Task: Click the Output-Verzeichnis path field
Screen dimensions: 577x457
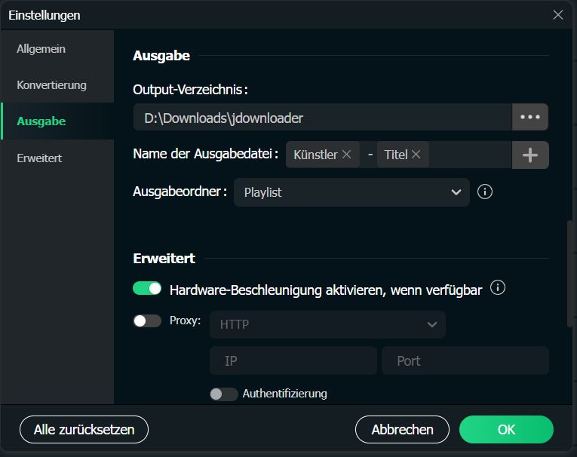Action: point(322,118)
